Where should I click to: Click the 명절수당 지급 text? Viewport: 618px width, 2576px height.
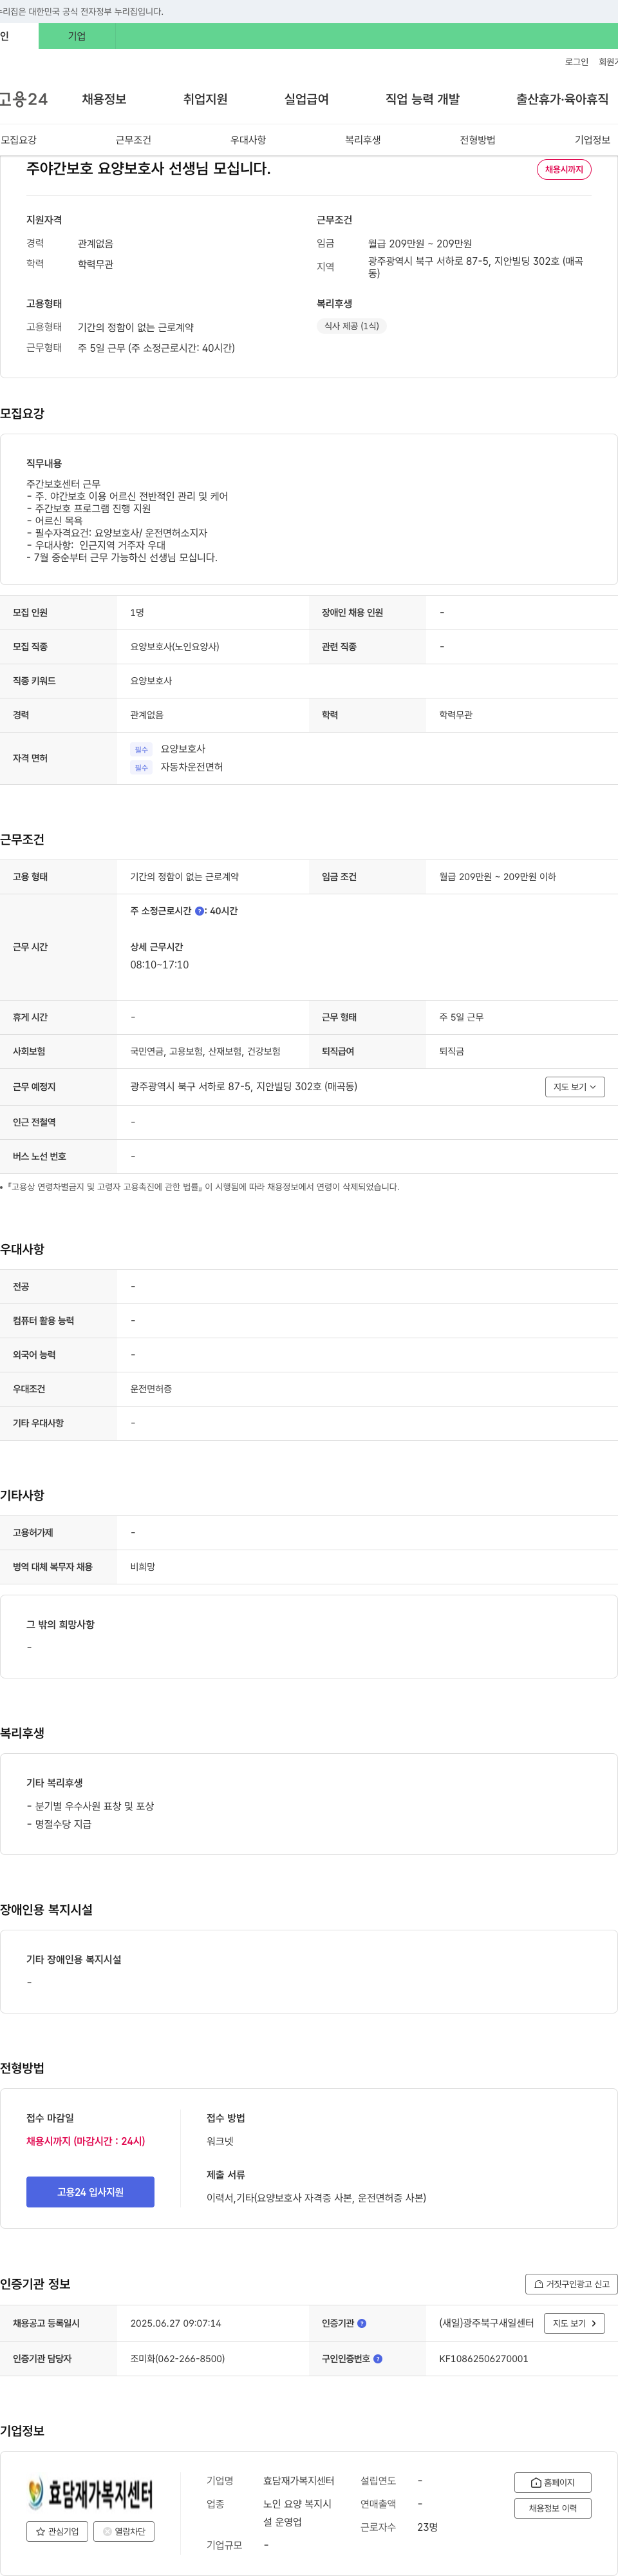pos(63,1824)
